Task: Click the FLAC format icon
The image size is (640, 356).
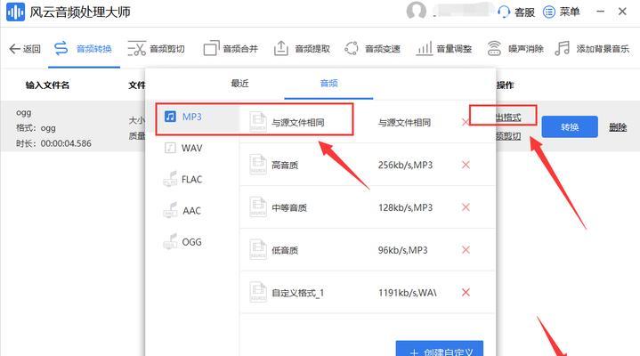Action: pyautogui.click(x=170, y=179)
